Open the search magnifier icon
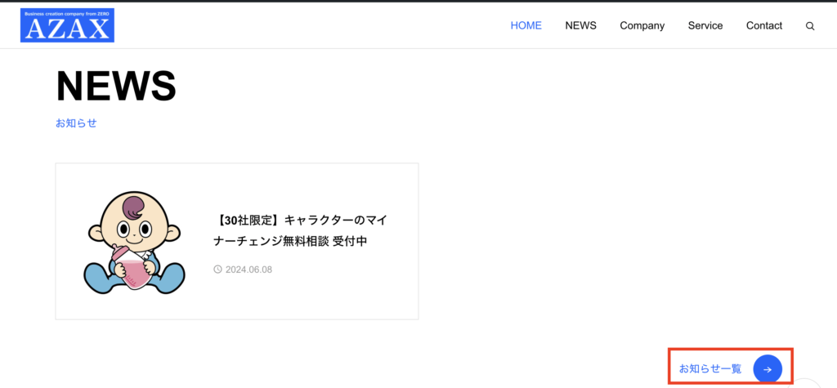Screen dimensions: 837x388 (810, 26)
